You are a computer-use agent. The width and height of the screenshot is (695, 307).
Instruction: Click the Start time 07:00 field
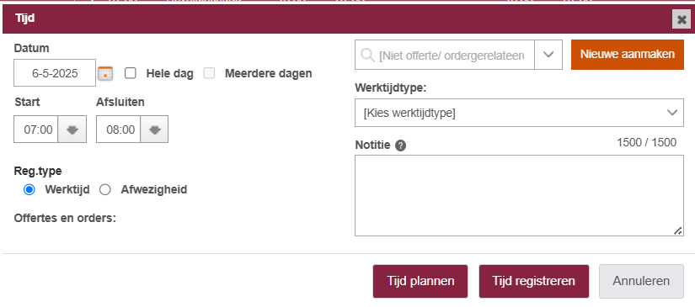coord(36,130)
